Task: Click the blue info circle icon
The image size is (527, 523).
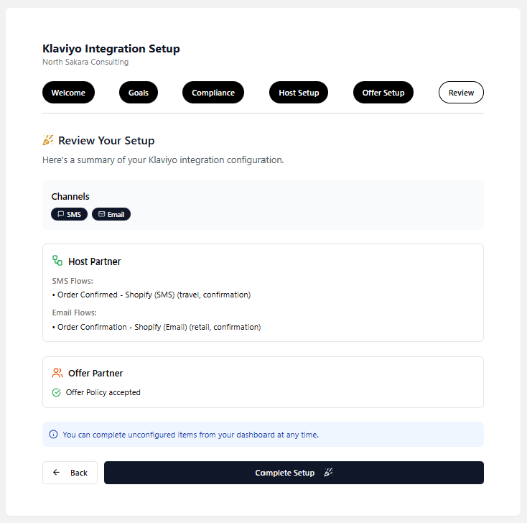Action: click(53, 435)
